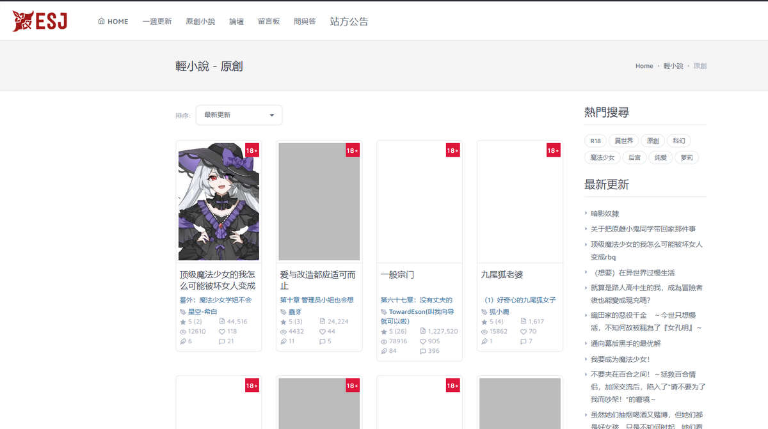
Task: Open novel title 爱与改造都应适可而止
Action: (318, 280)
